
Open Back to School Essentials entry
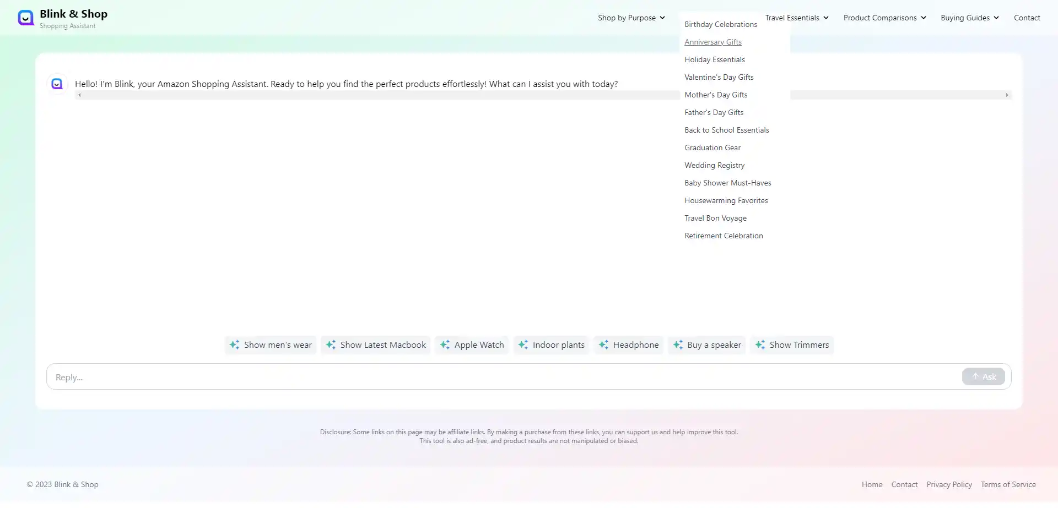click(x=727, y=130)
